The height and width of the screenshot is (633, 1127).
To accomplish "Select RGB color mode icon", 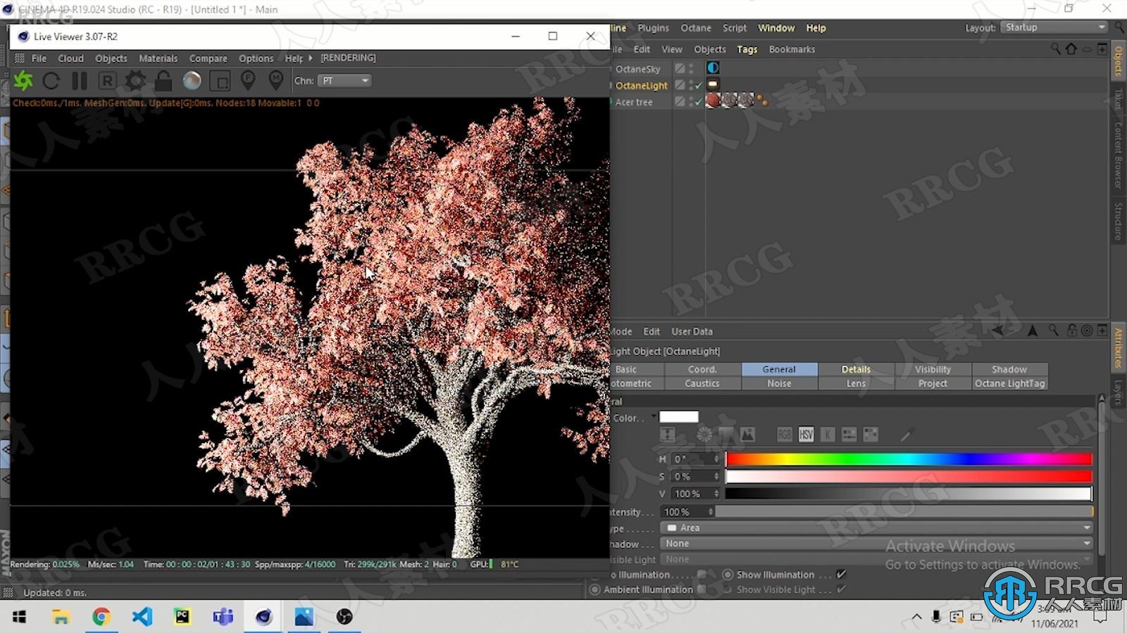I will [785, 435].
